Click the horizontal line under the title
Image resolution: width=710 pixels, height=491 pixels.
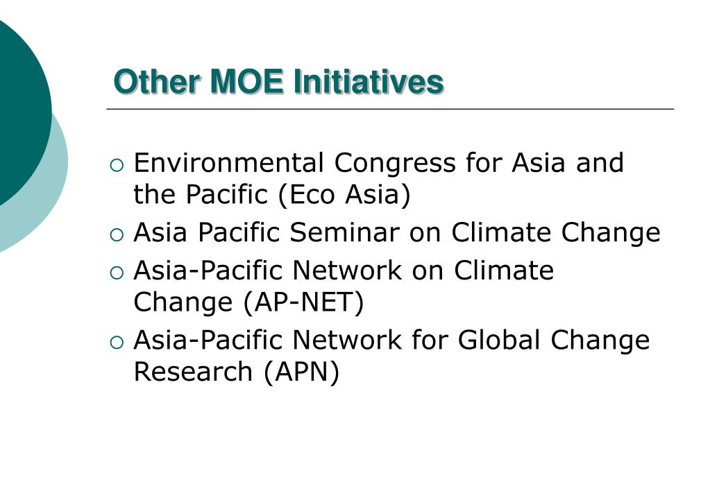point(390,109)
